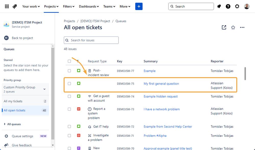Toggle the select-all checkbox in table header
The width and height of the screenshot is (255, 150).
[69, 61]
